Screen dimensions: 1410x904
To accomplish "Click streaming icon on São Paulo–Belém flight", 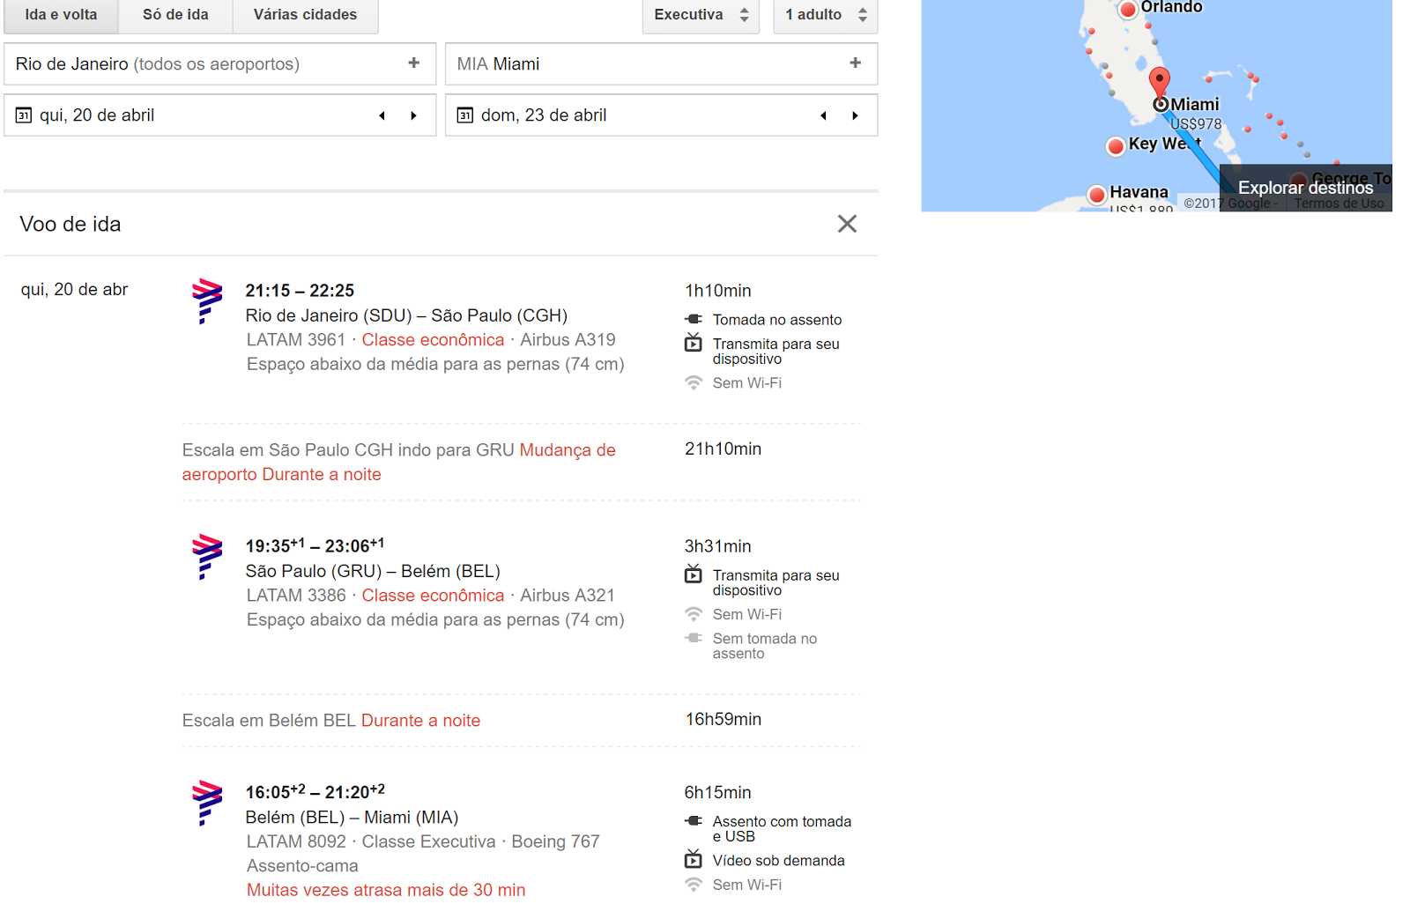I will 694,574.
